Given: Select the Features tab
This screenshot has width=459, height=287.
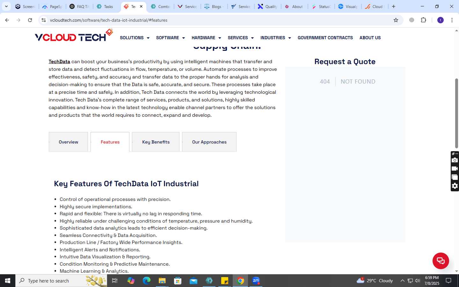Looking at the screenshot, I should (x=110, y=142).
